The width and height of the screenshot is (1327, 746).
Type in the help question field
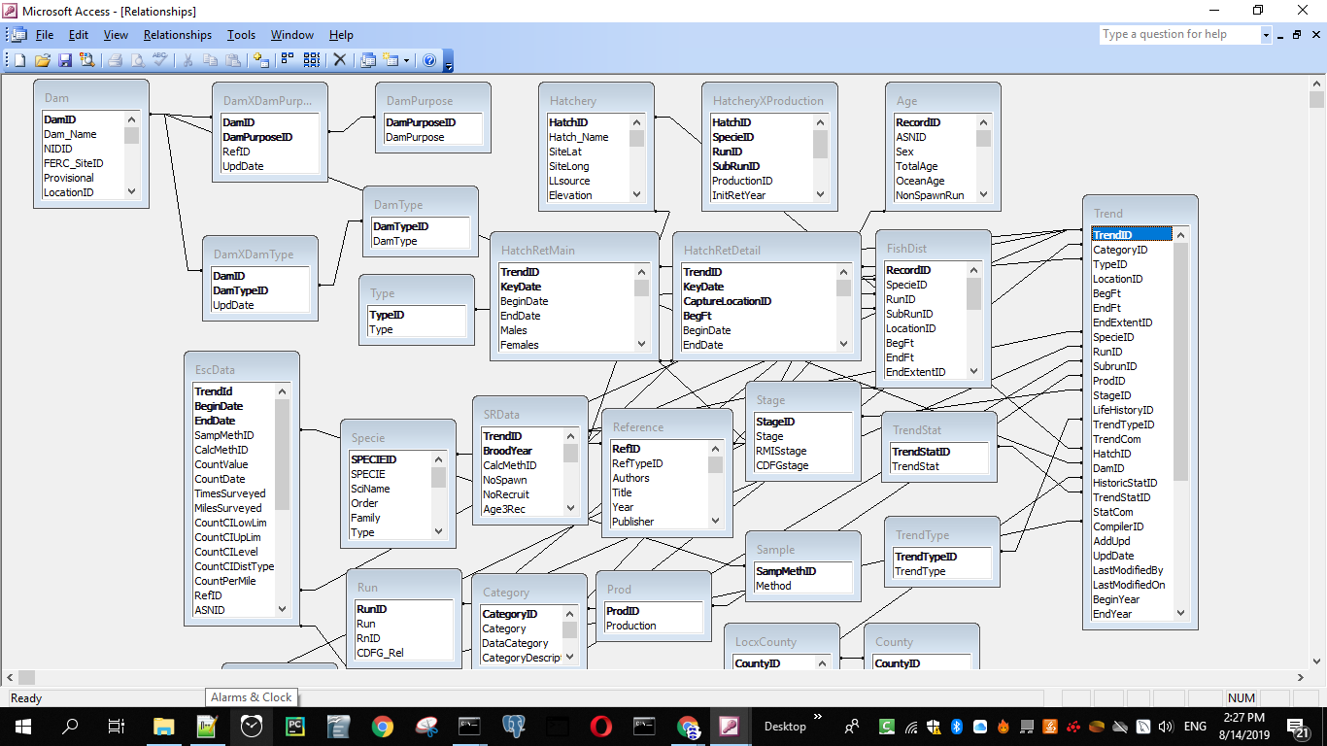(x=1178, y=35)
